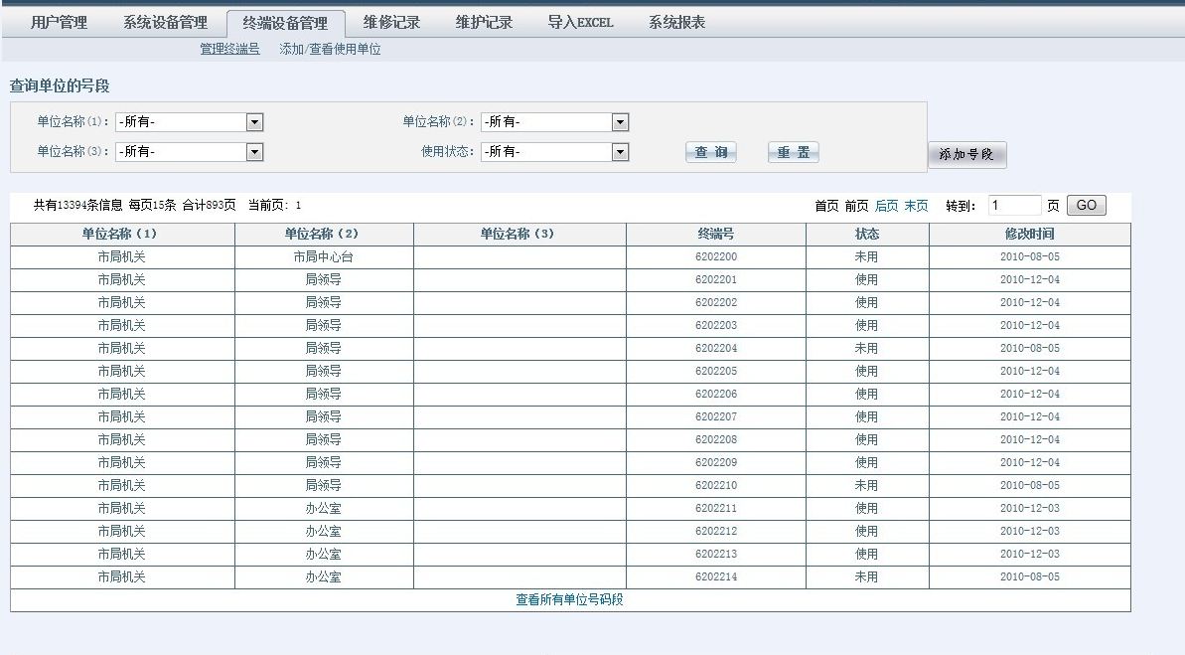Screen dimensions: 1185x655
Task: Open the 用户管理 tab
Action: (59, 23)
